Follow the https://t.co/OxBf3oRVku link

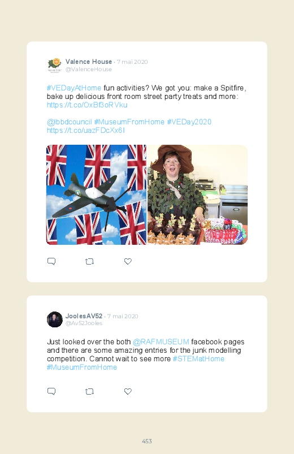tap(87, 105)
